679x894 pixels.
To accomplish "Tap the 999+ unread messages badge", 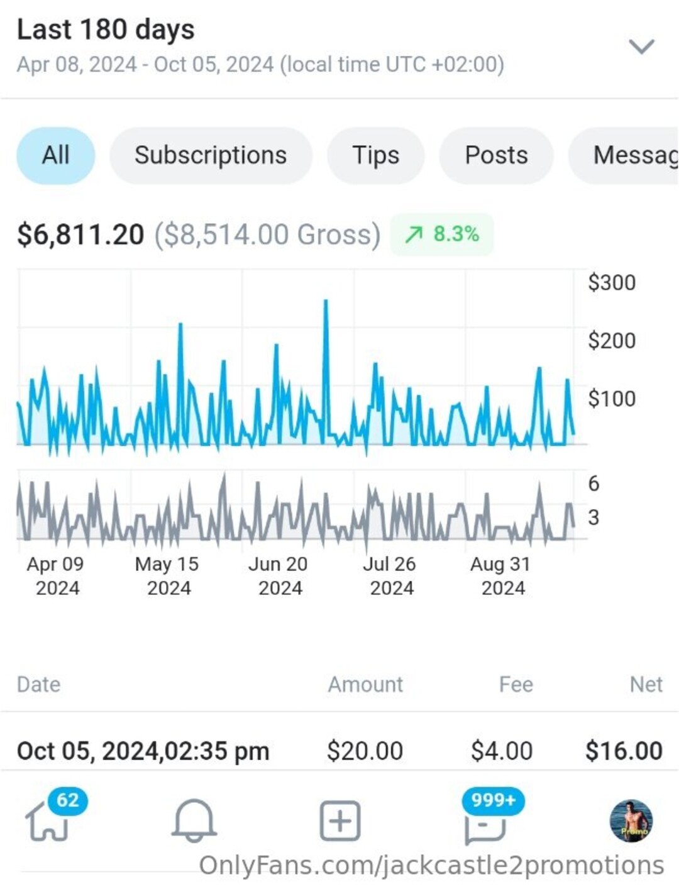I will 494,800.
